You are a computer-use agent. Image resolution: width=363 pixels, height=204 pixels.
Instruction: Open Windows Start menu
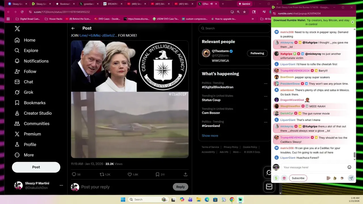(123, 199)
